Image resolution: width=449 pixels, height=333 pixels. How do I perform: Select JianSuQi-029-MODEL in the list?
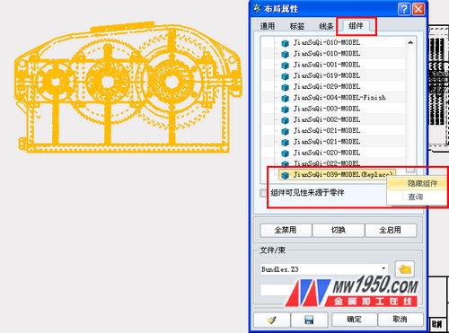click(327, 87)
